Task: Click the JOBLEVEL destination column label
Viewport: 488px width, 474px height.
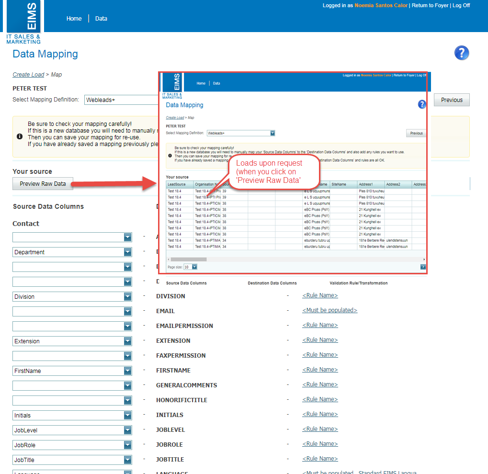Action: coord(170,430)
